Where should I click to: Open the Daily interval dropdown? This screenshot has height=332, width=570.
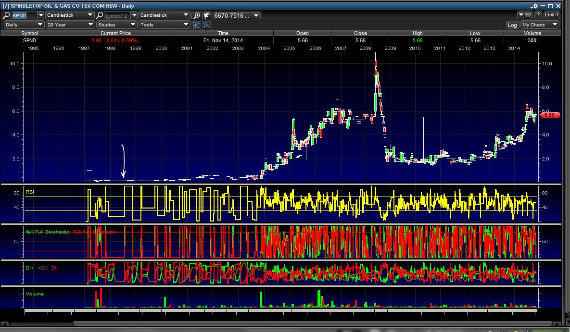[24, 25]
